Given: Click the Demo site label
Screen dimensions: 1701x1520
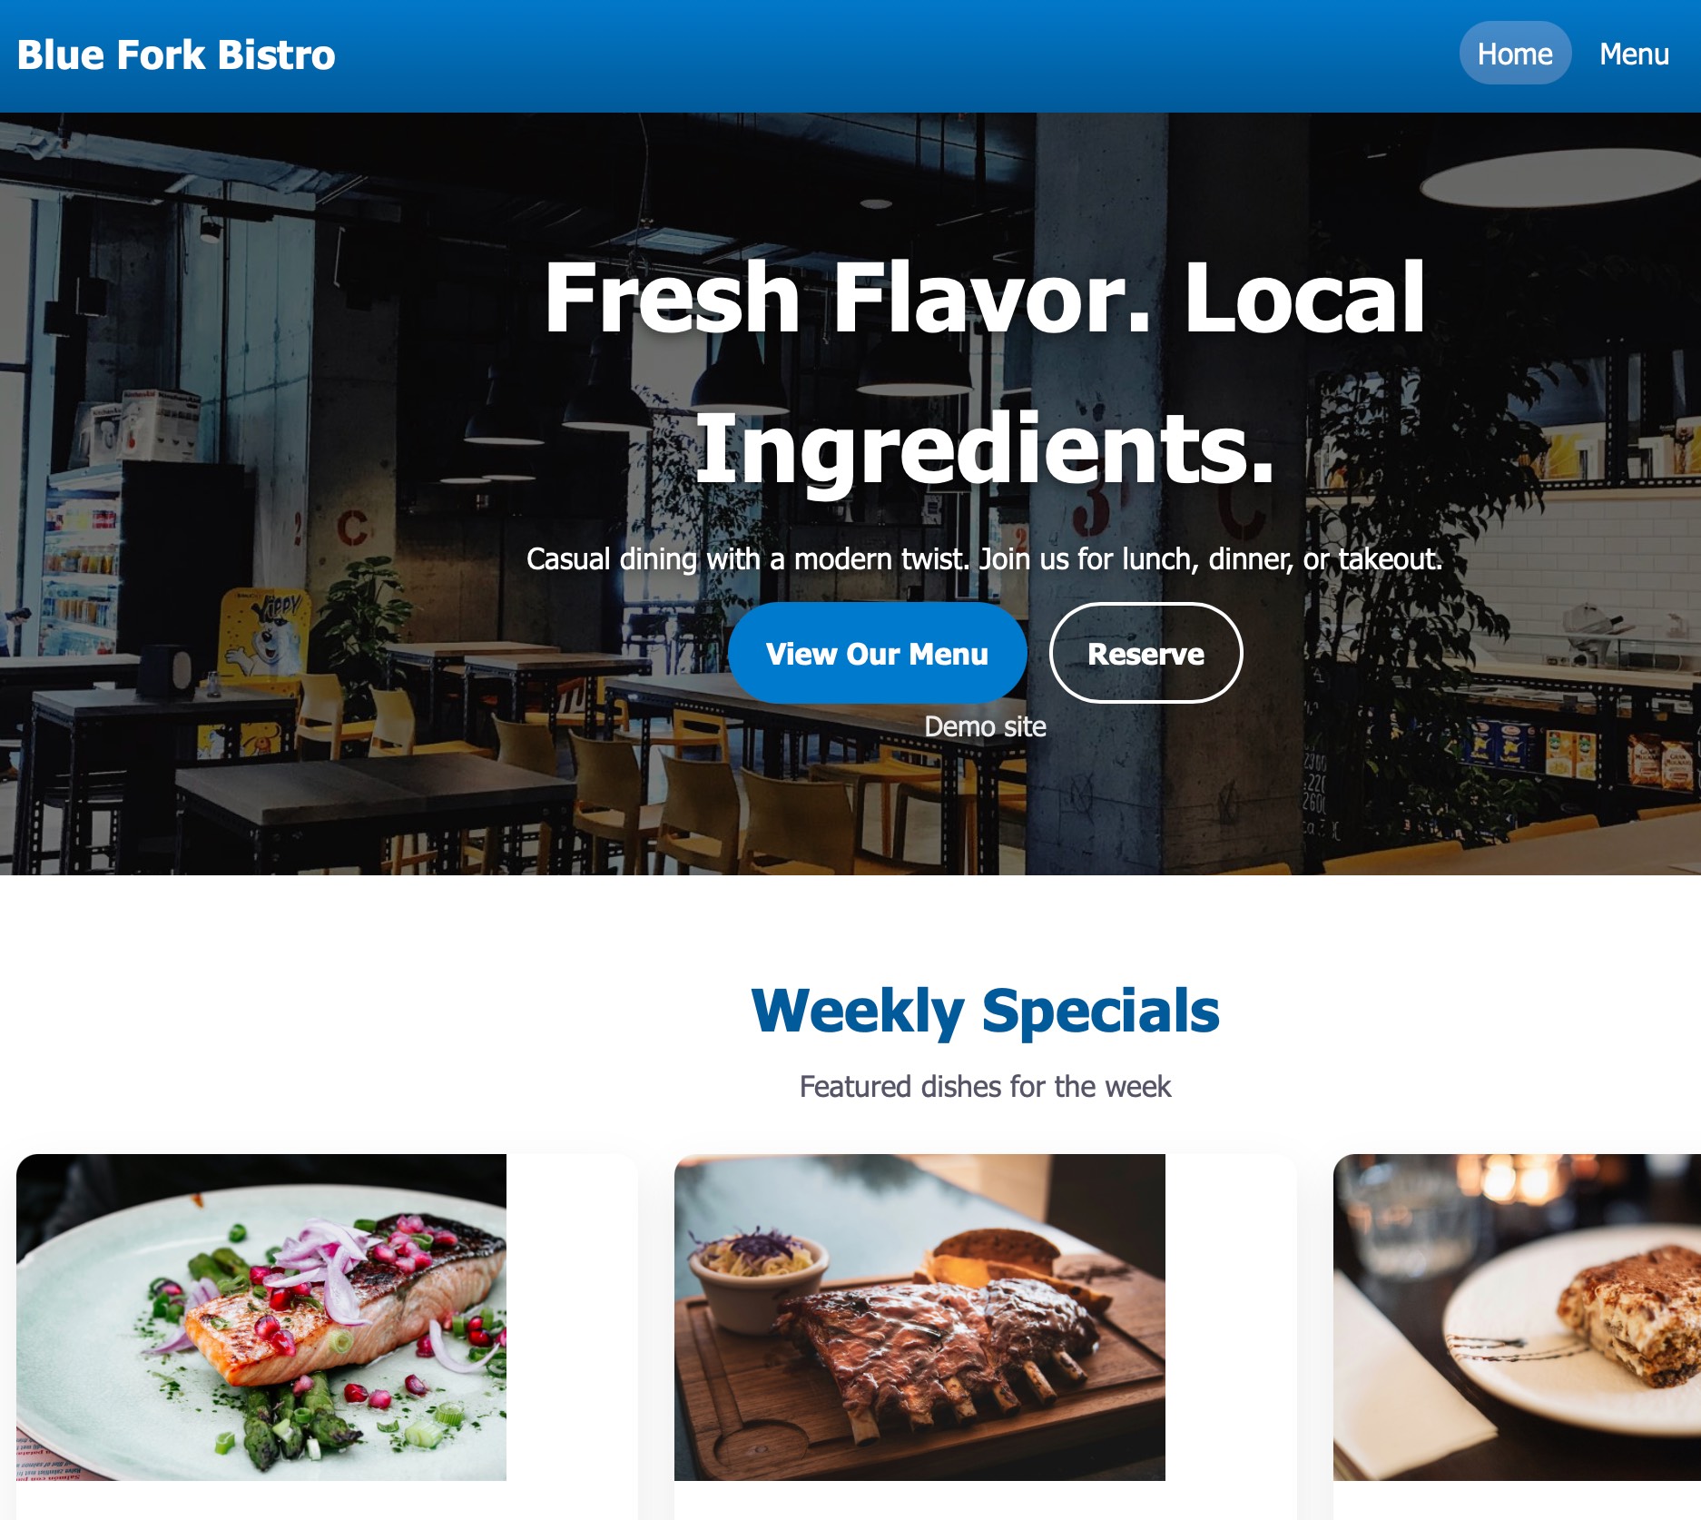Looking at the screenshot, I should pos(985,726).
